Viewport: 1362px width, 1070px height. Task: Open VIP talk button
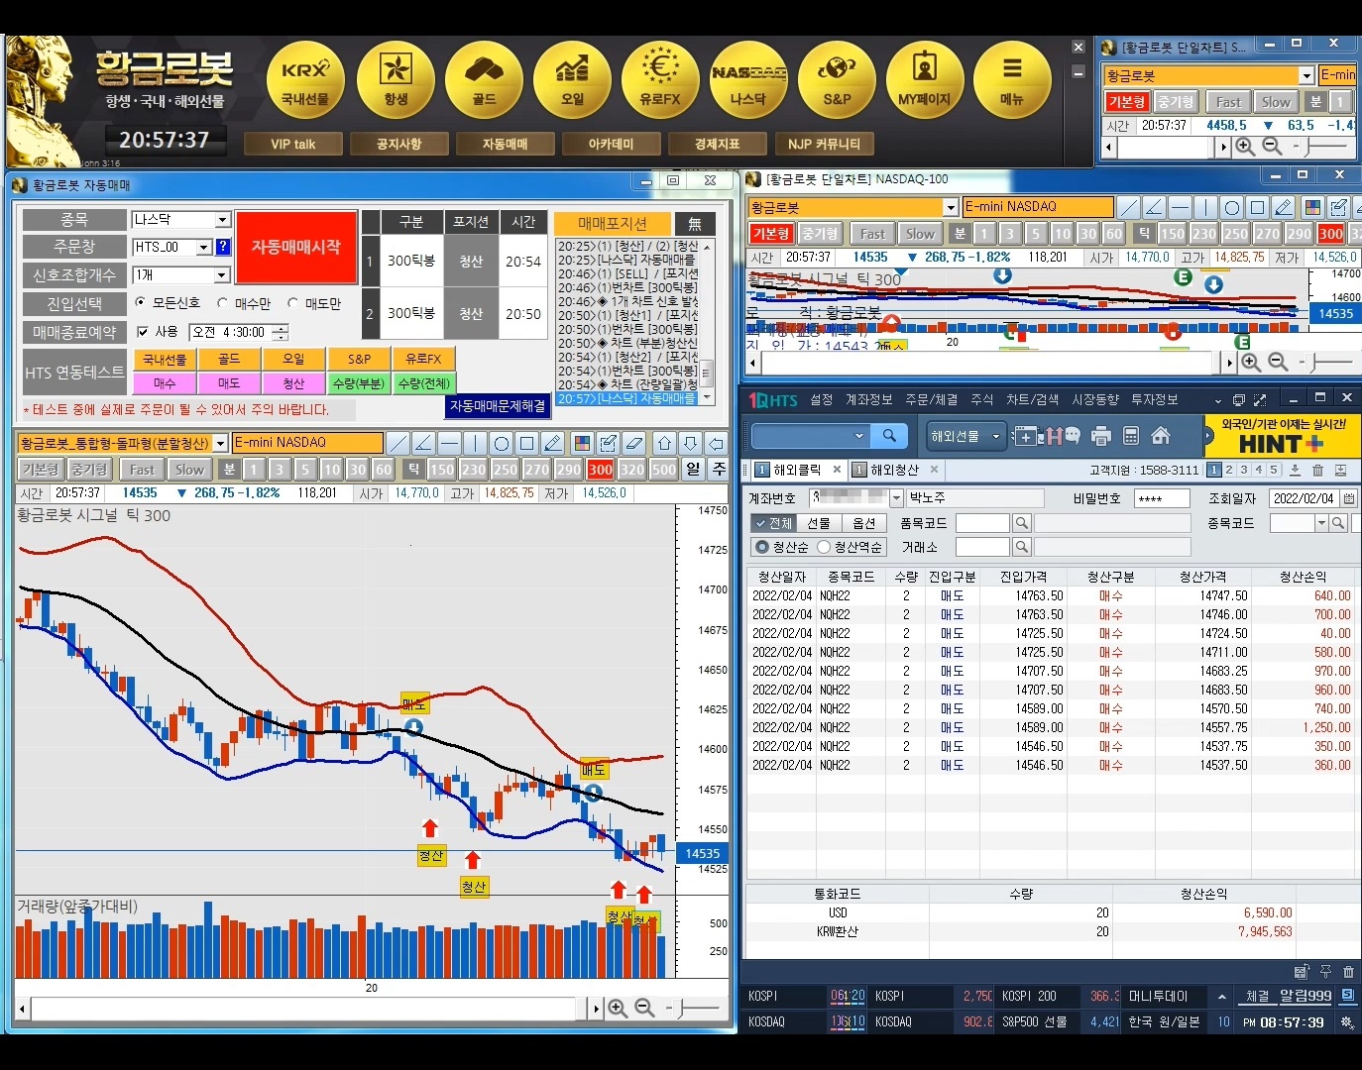[x=293, y=145]
